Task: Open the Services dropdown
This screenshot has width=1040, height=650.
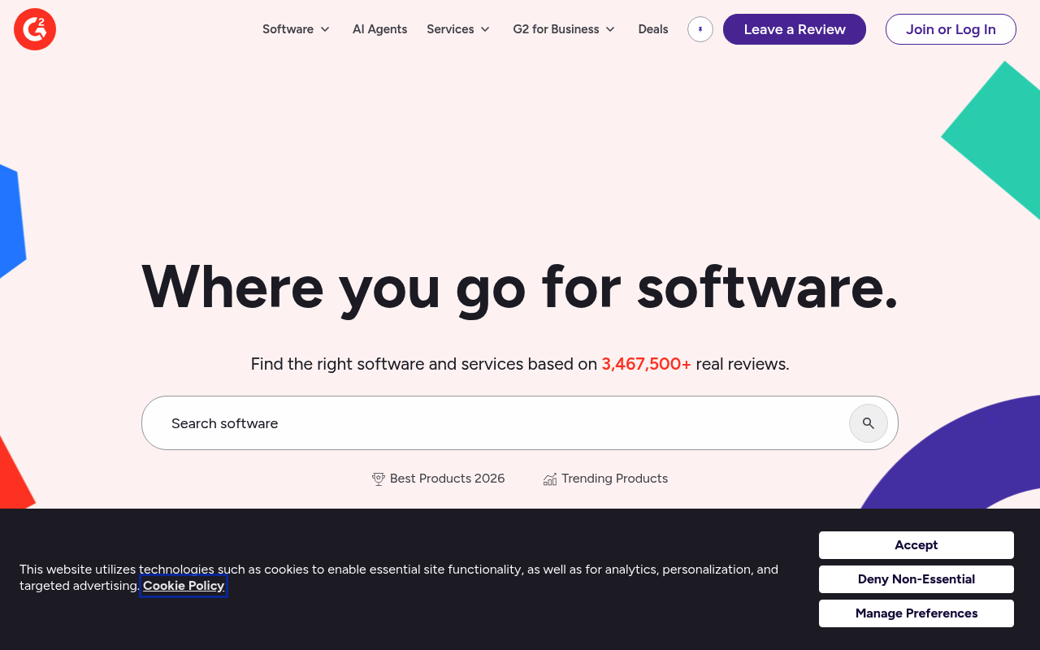Action: click(x=459, y=29)
